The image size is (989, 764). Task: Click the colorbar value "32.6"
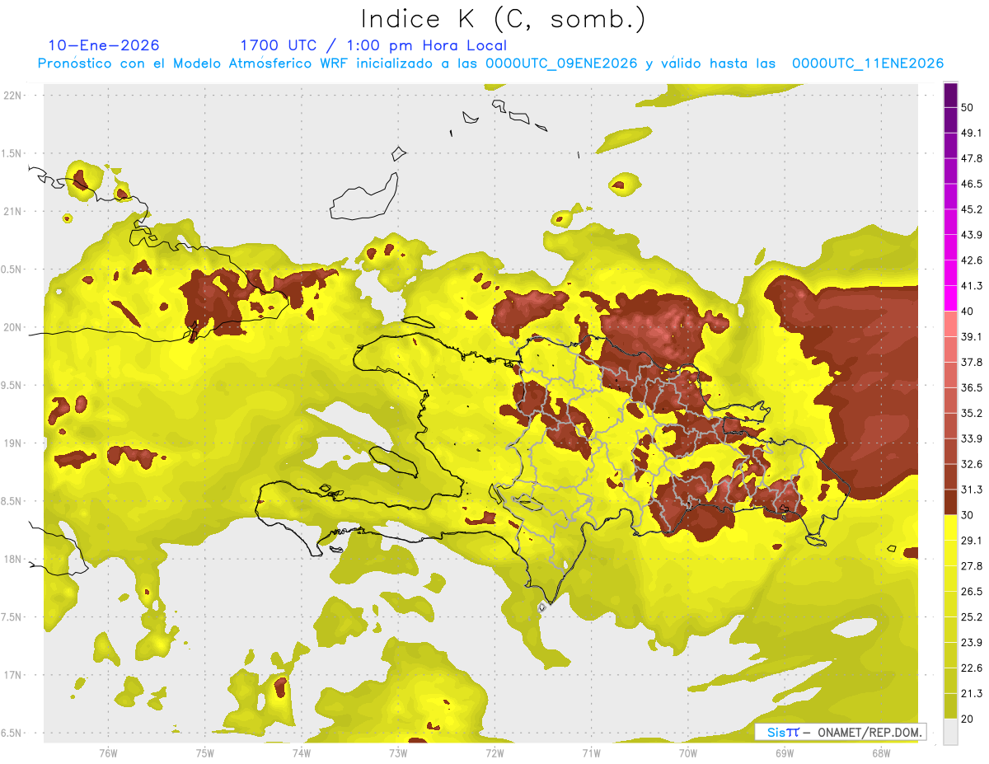pyautogui.click(x=973, y=464)
